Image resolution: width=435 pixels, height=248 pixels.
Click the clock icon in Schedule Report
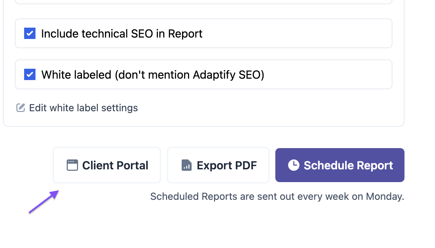(x=293, y=165)
